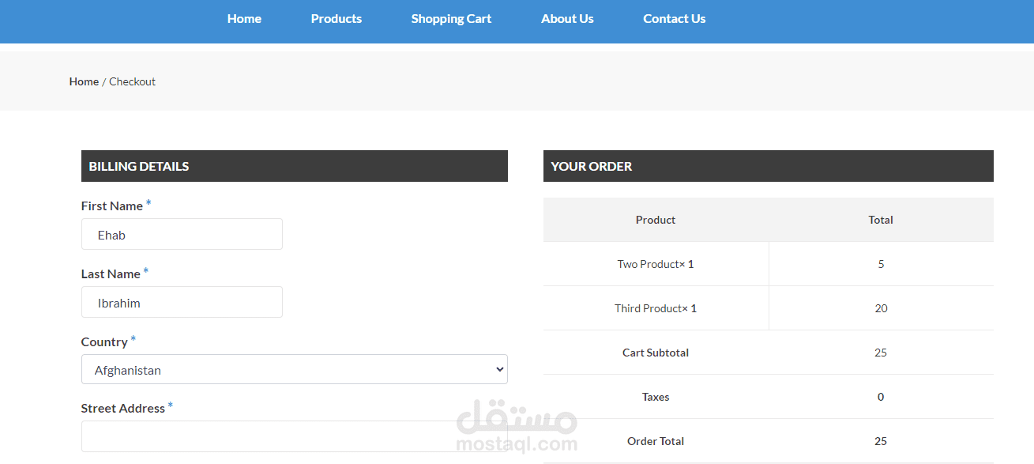The height and width of the screenshot is (464, 1034).
Task: Click the Cart Subtotal value 25
Action: point(881,353)
